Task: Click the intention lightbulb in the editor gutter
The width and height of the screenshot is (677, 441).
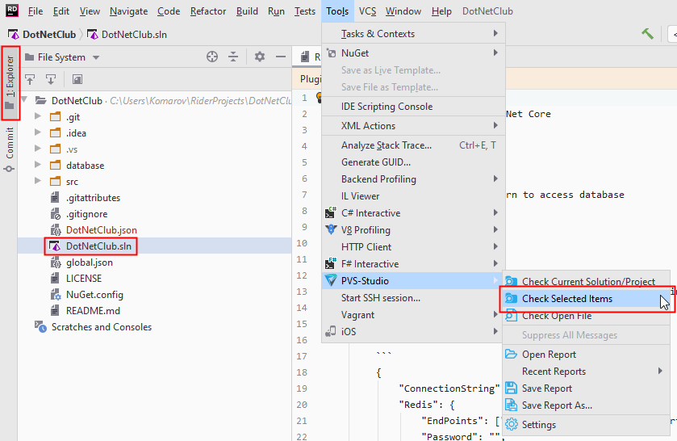Action: coord(320,98)
